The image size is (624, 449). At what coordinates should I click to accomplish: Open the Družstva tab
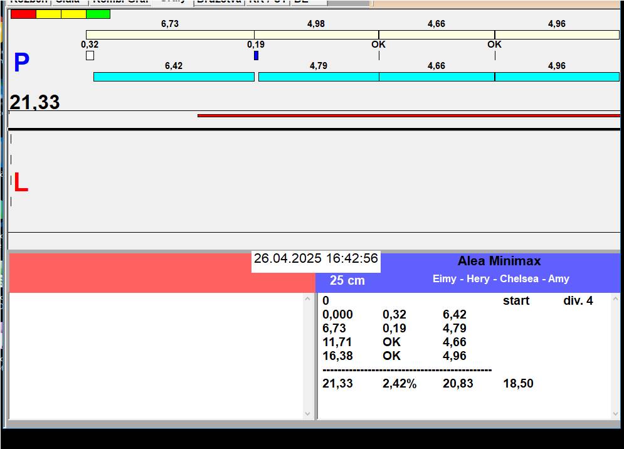pos(219,2)
